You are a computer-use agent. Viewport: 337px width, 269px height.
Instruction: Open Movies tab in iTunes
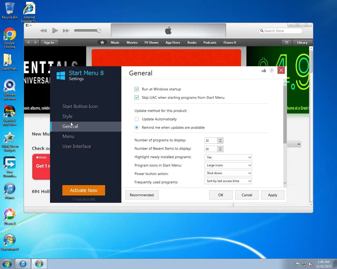tap(132, 42)
